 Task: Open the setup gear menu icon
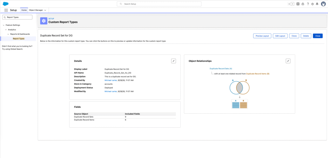coord(313,4)
